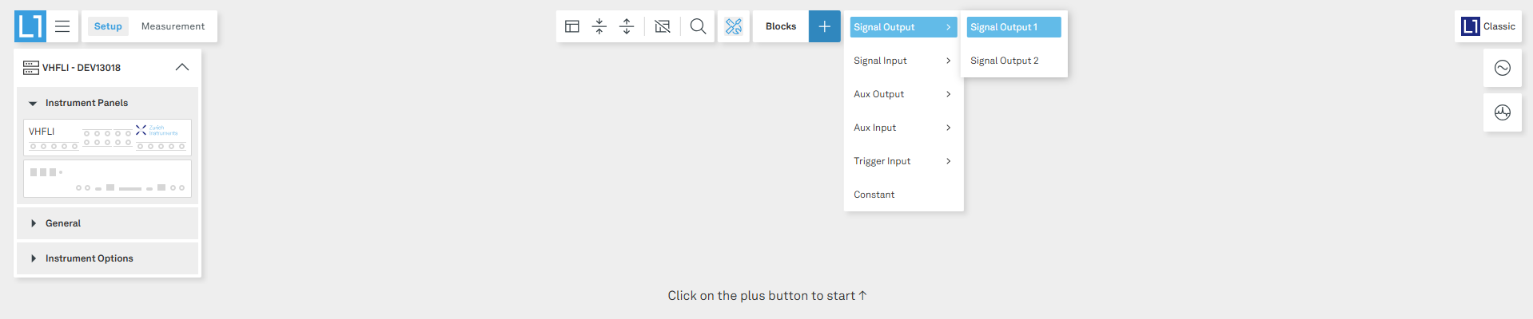
Task: Open the hamburger menu
Action: (x=62, y=26)
